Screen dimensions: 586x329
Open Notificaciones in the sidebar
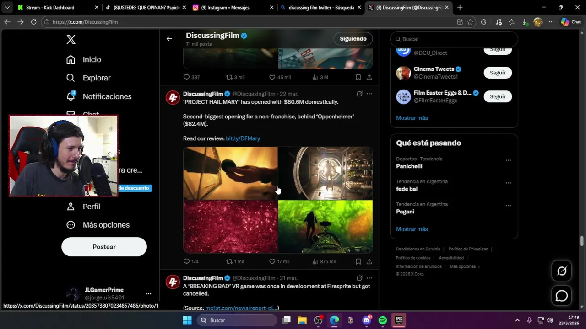(98, 96)
